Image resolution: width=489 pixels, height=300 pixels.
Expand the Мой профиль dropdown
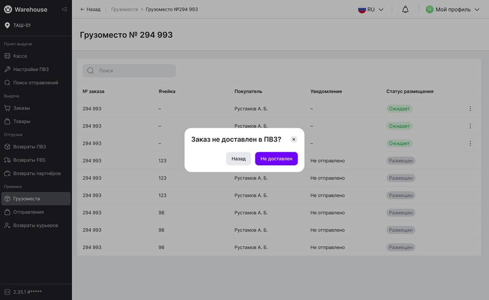[453, 9]
